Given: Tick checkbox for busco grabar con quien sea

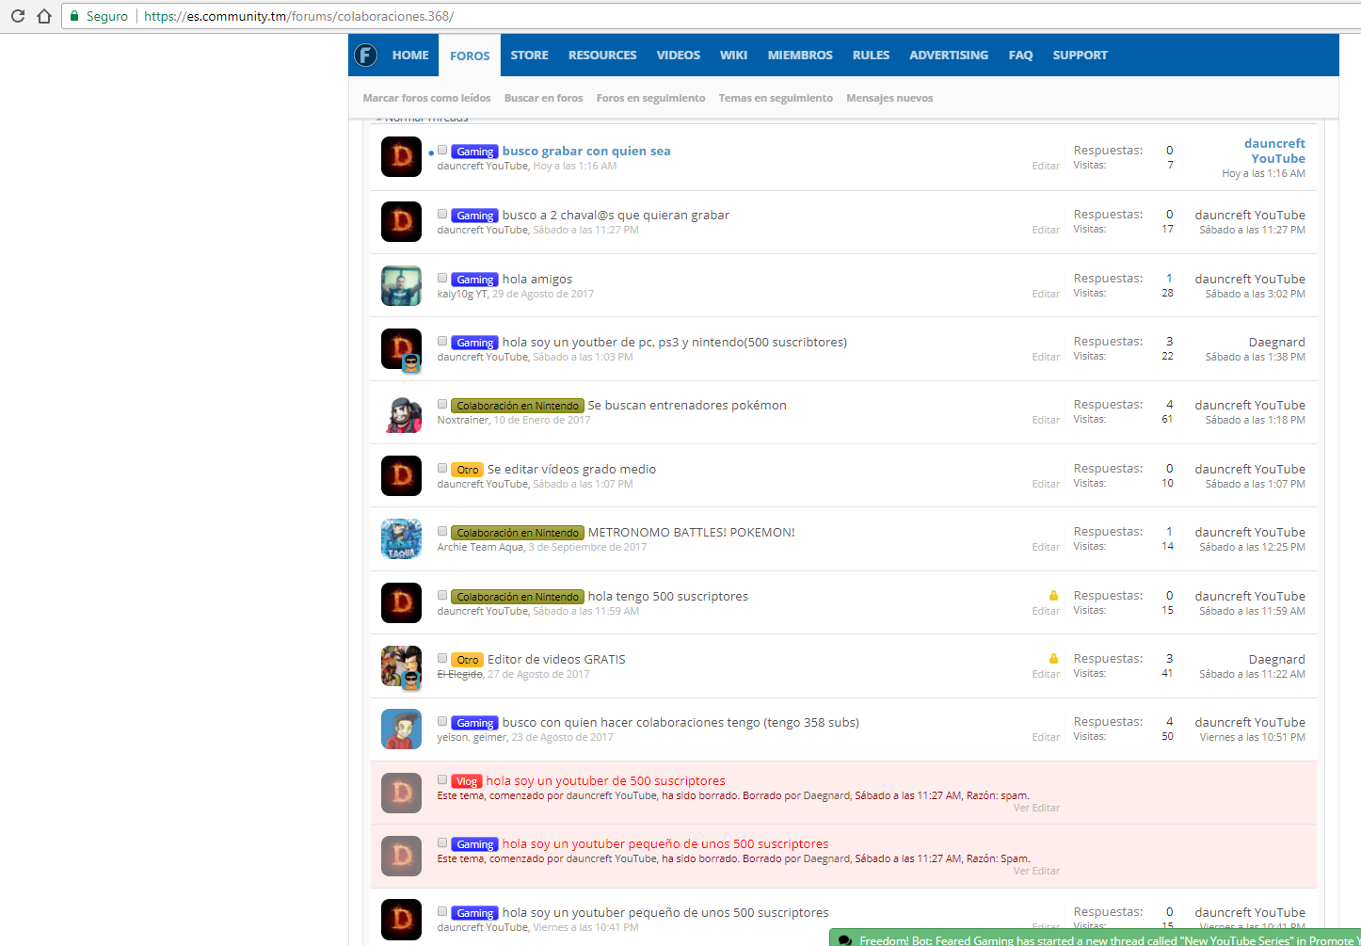Looking at the screenshot, I should pos(442,151).
